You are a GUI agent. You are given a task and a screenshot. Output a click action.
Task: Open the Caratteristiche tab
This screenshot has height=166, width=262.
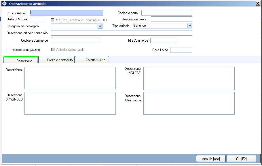(92, 60)
